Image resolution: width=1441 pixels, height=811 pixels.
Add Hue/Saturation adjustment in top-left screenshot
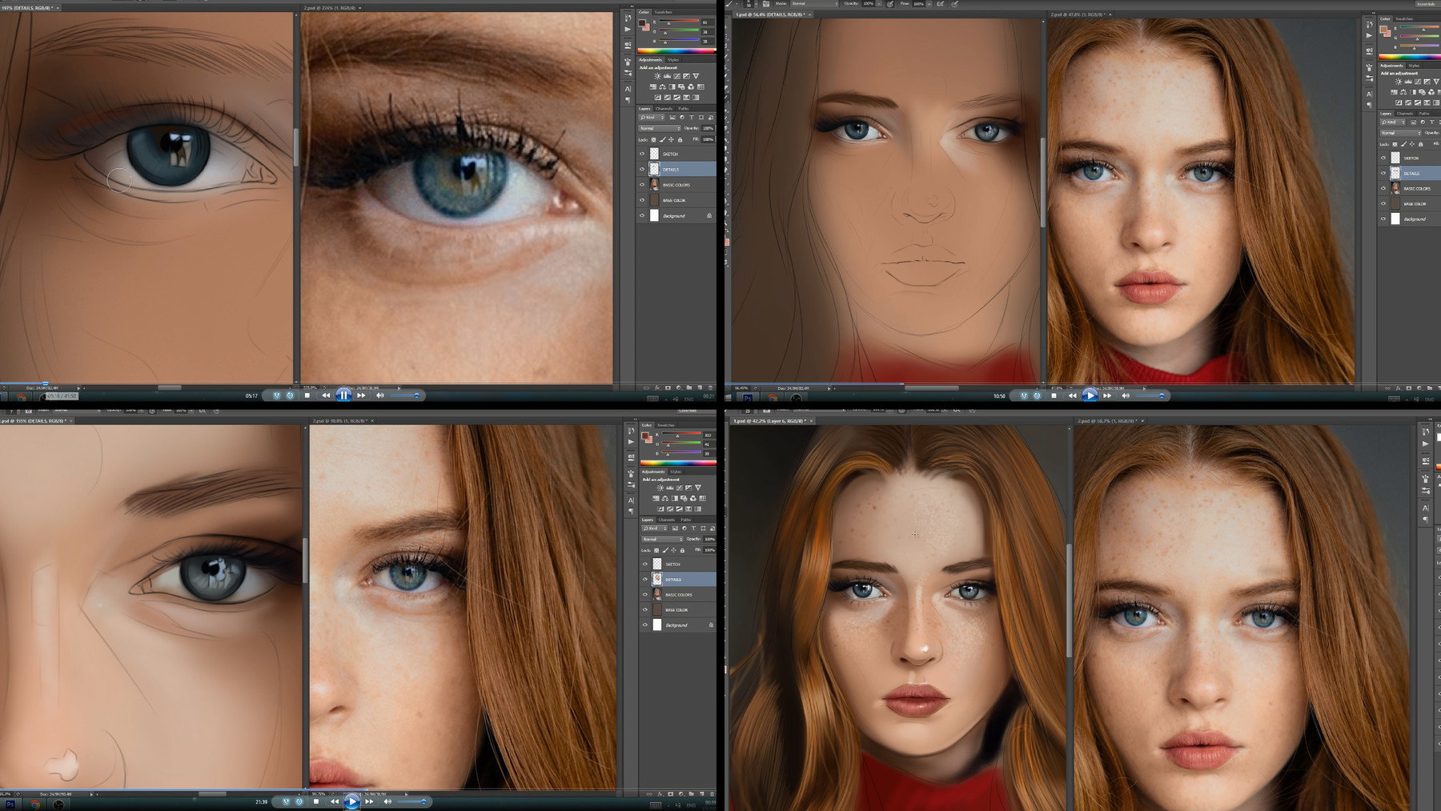(x=653, y=86)
